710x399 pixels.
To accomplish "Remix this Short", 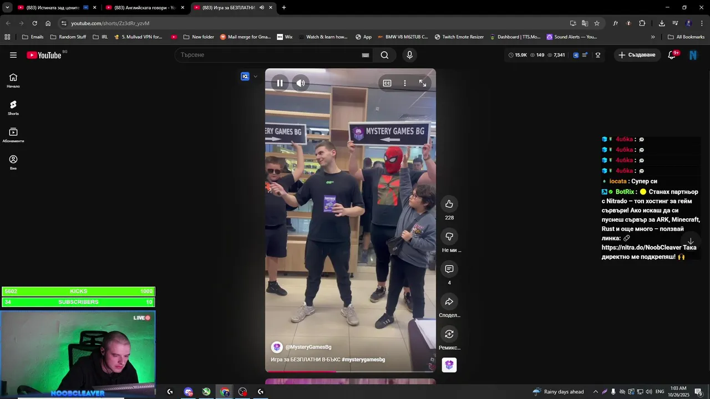I will click(x=449, y=334).
